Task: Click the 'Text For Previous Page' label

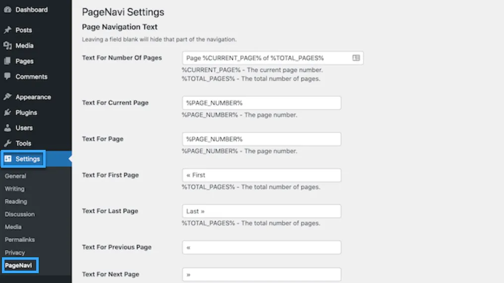Action: (117, 247)
